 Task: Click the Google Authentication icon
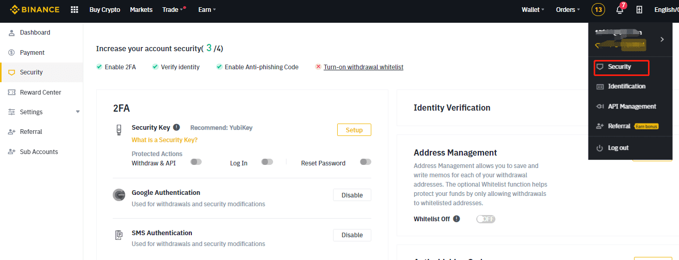tap(119, 195)
